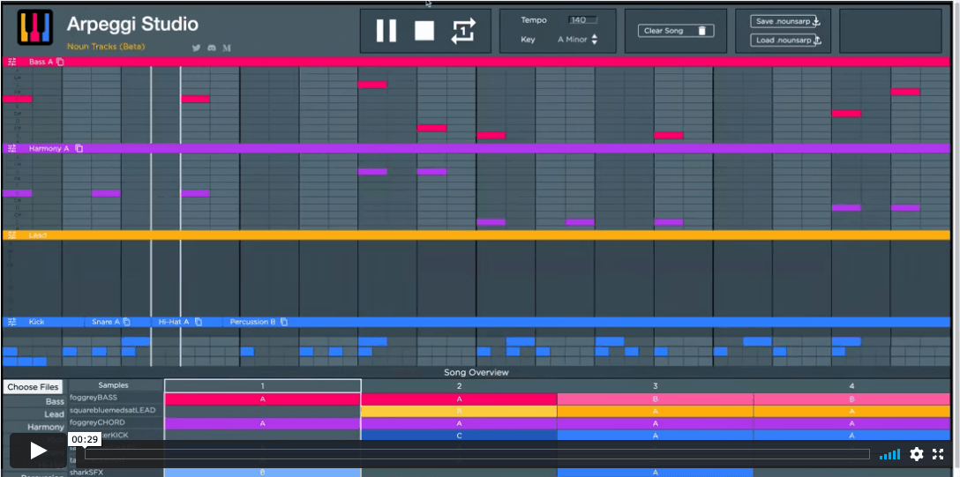This screenshot has height=477, width=960.
Task: Open the Twitter link icon
Action: pyautogui.click(x=196, y=48)
